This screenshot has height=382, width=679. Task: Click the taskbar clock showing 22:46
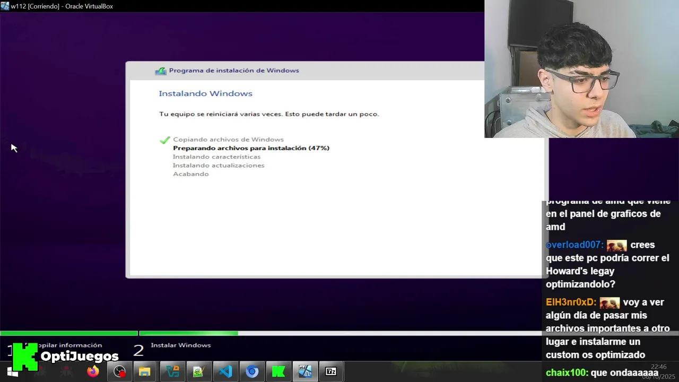click(658, 367)
